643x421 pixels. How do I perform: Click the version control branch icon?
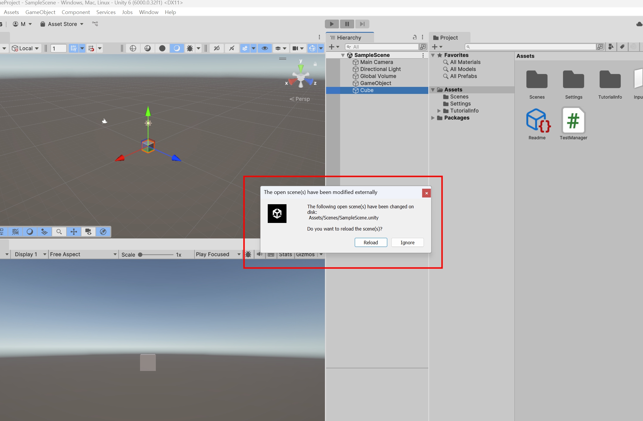(95, 24)
